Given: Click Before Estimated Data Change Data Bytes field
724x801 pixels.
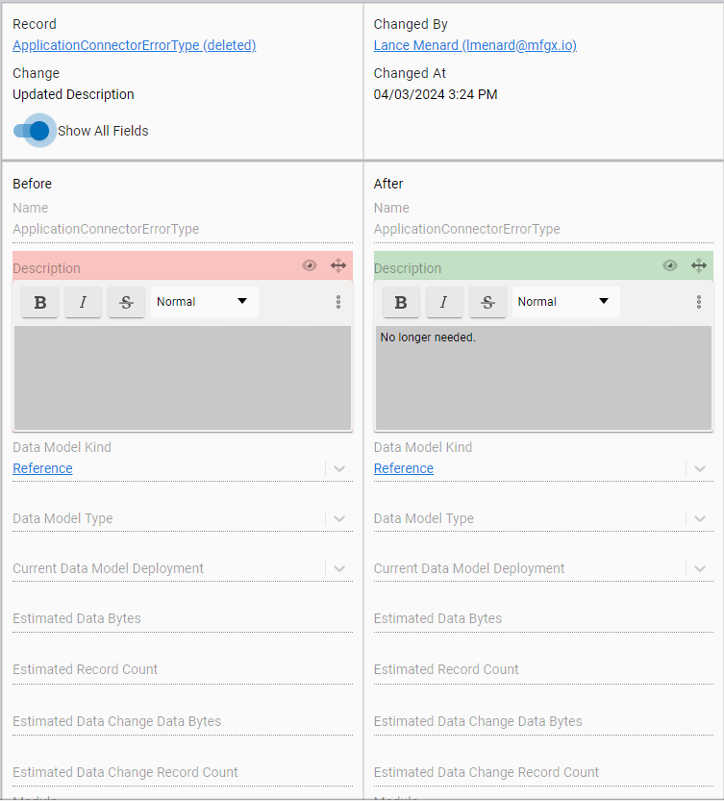Looking at the screenshot, I should click(183, 721).
